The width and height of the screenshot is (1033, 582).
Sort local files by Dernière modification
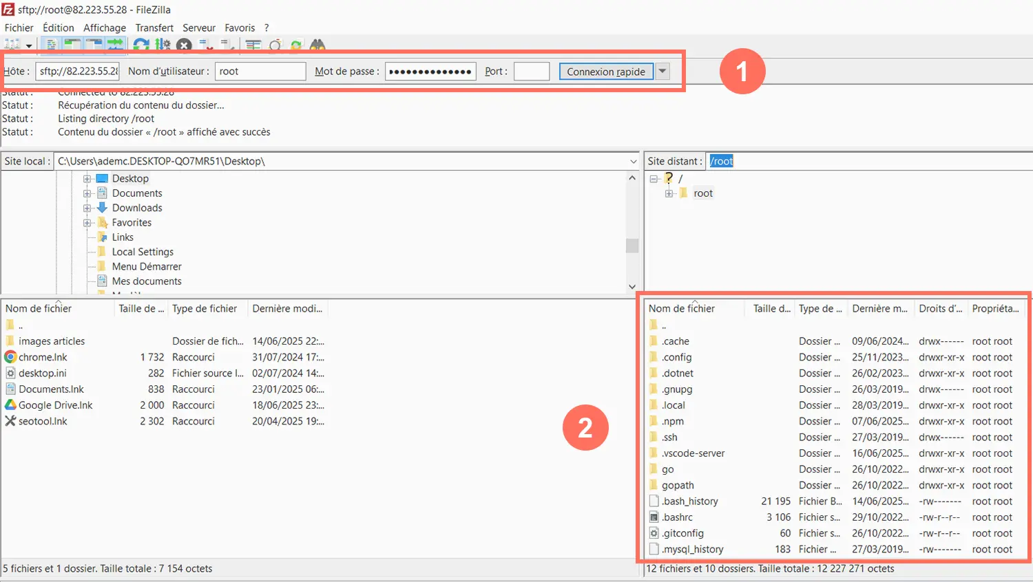pos(288,309)
